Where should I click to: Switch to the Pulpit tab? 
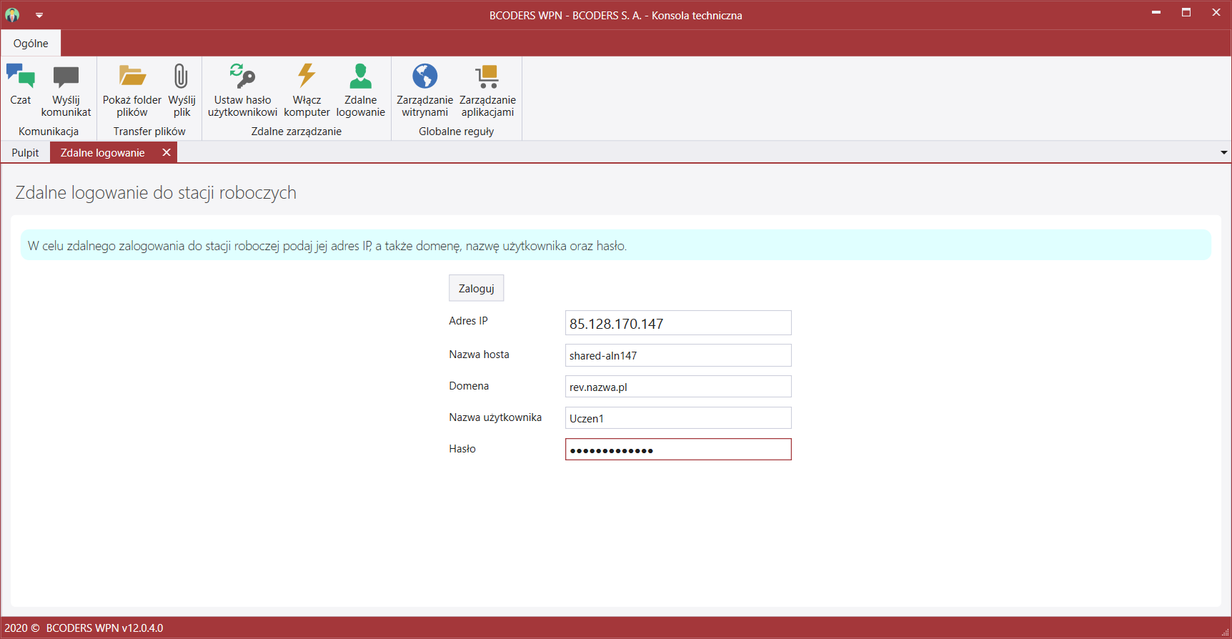coord(25,152)
